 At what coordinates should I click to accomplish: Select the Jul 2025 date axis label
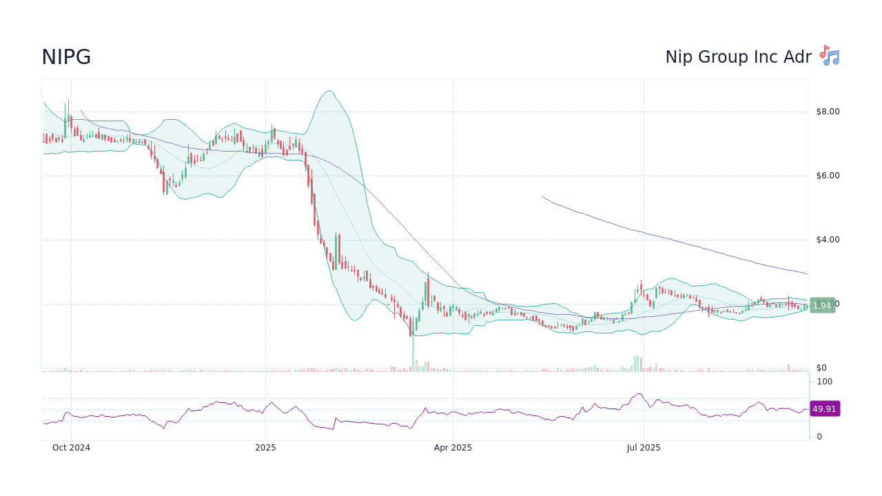(x=644, y=447)
